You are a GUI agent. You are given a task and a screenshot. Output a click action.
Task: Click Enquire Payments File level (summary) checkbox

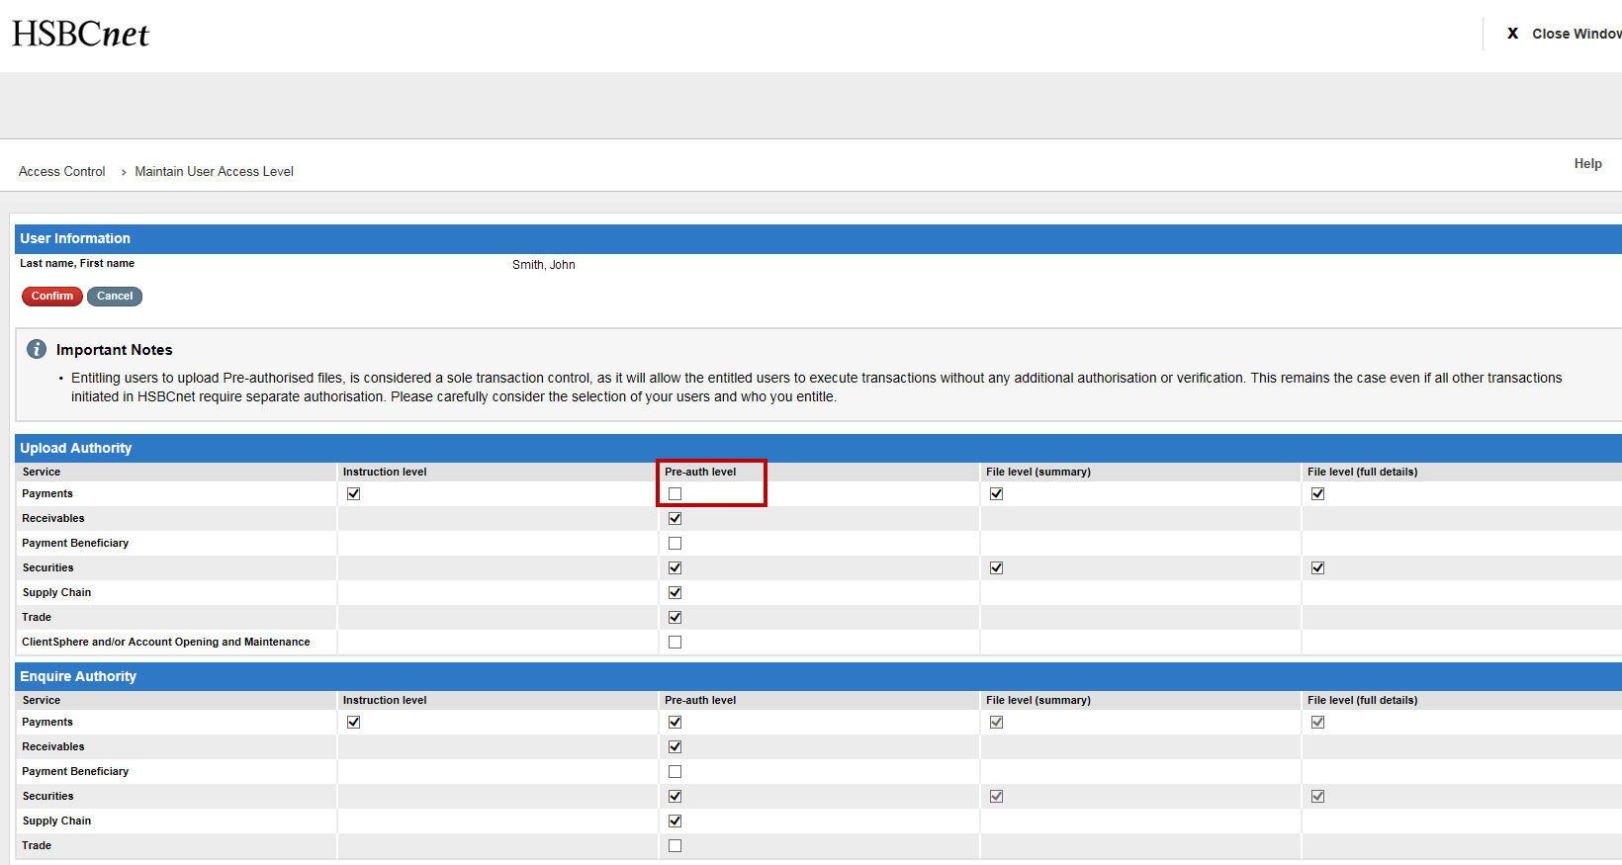coord(996,722)
